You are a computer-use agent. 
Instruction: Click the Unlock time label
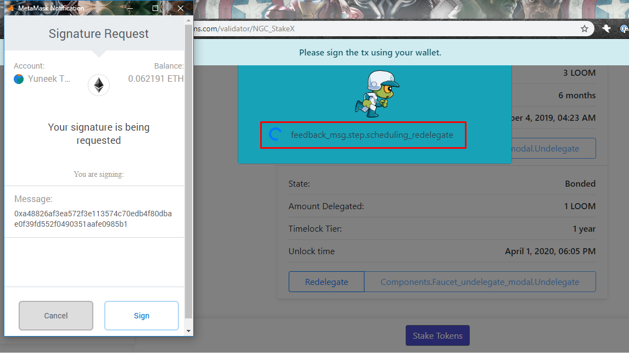311,251
